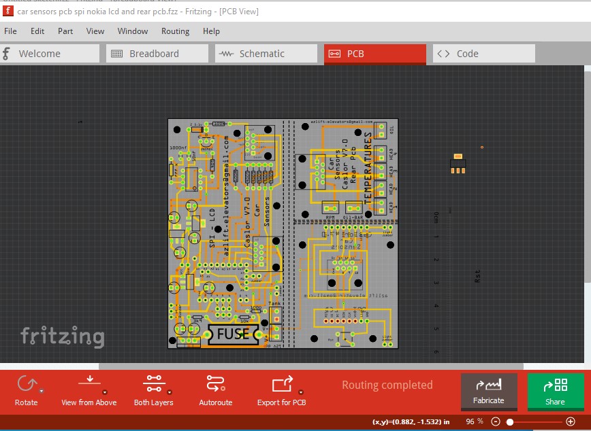Select the FUSE component on the PCB
The image size is (591, 431).
[x=233, y=334]
